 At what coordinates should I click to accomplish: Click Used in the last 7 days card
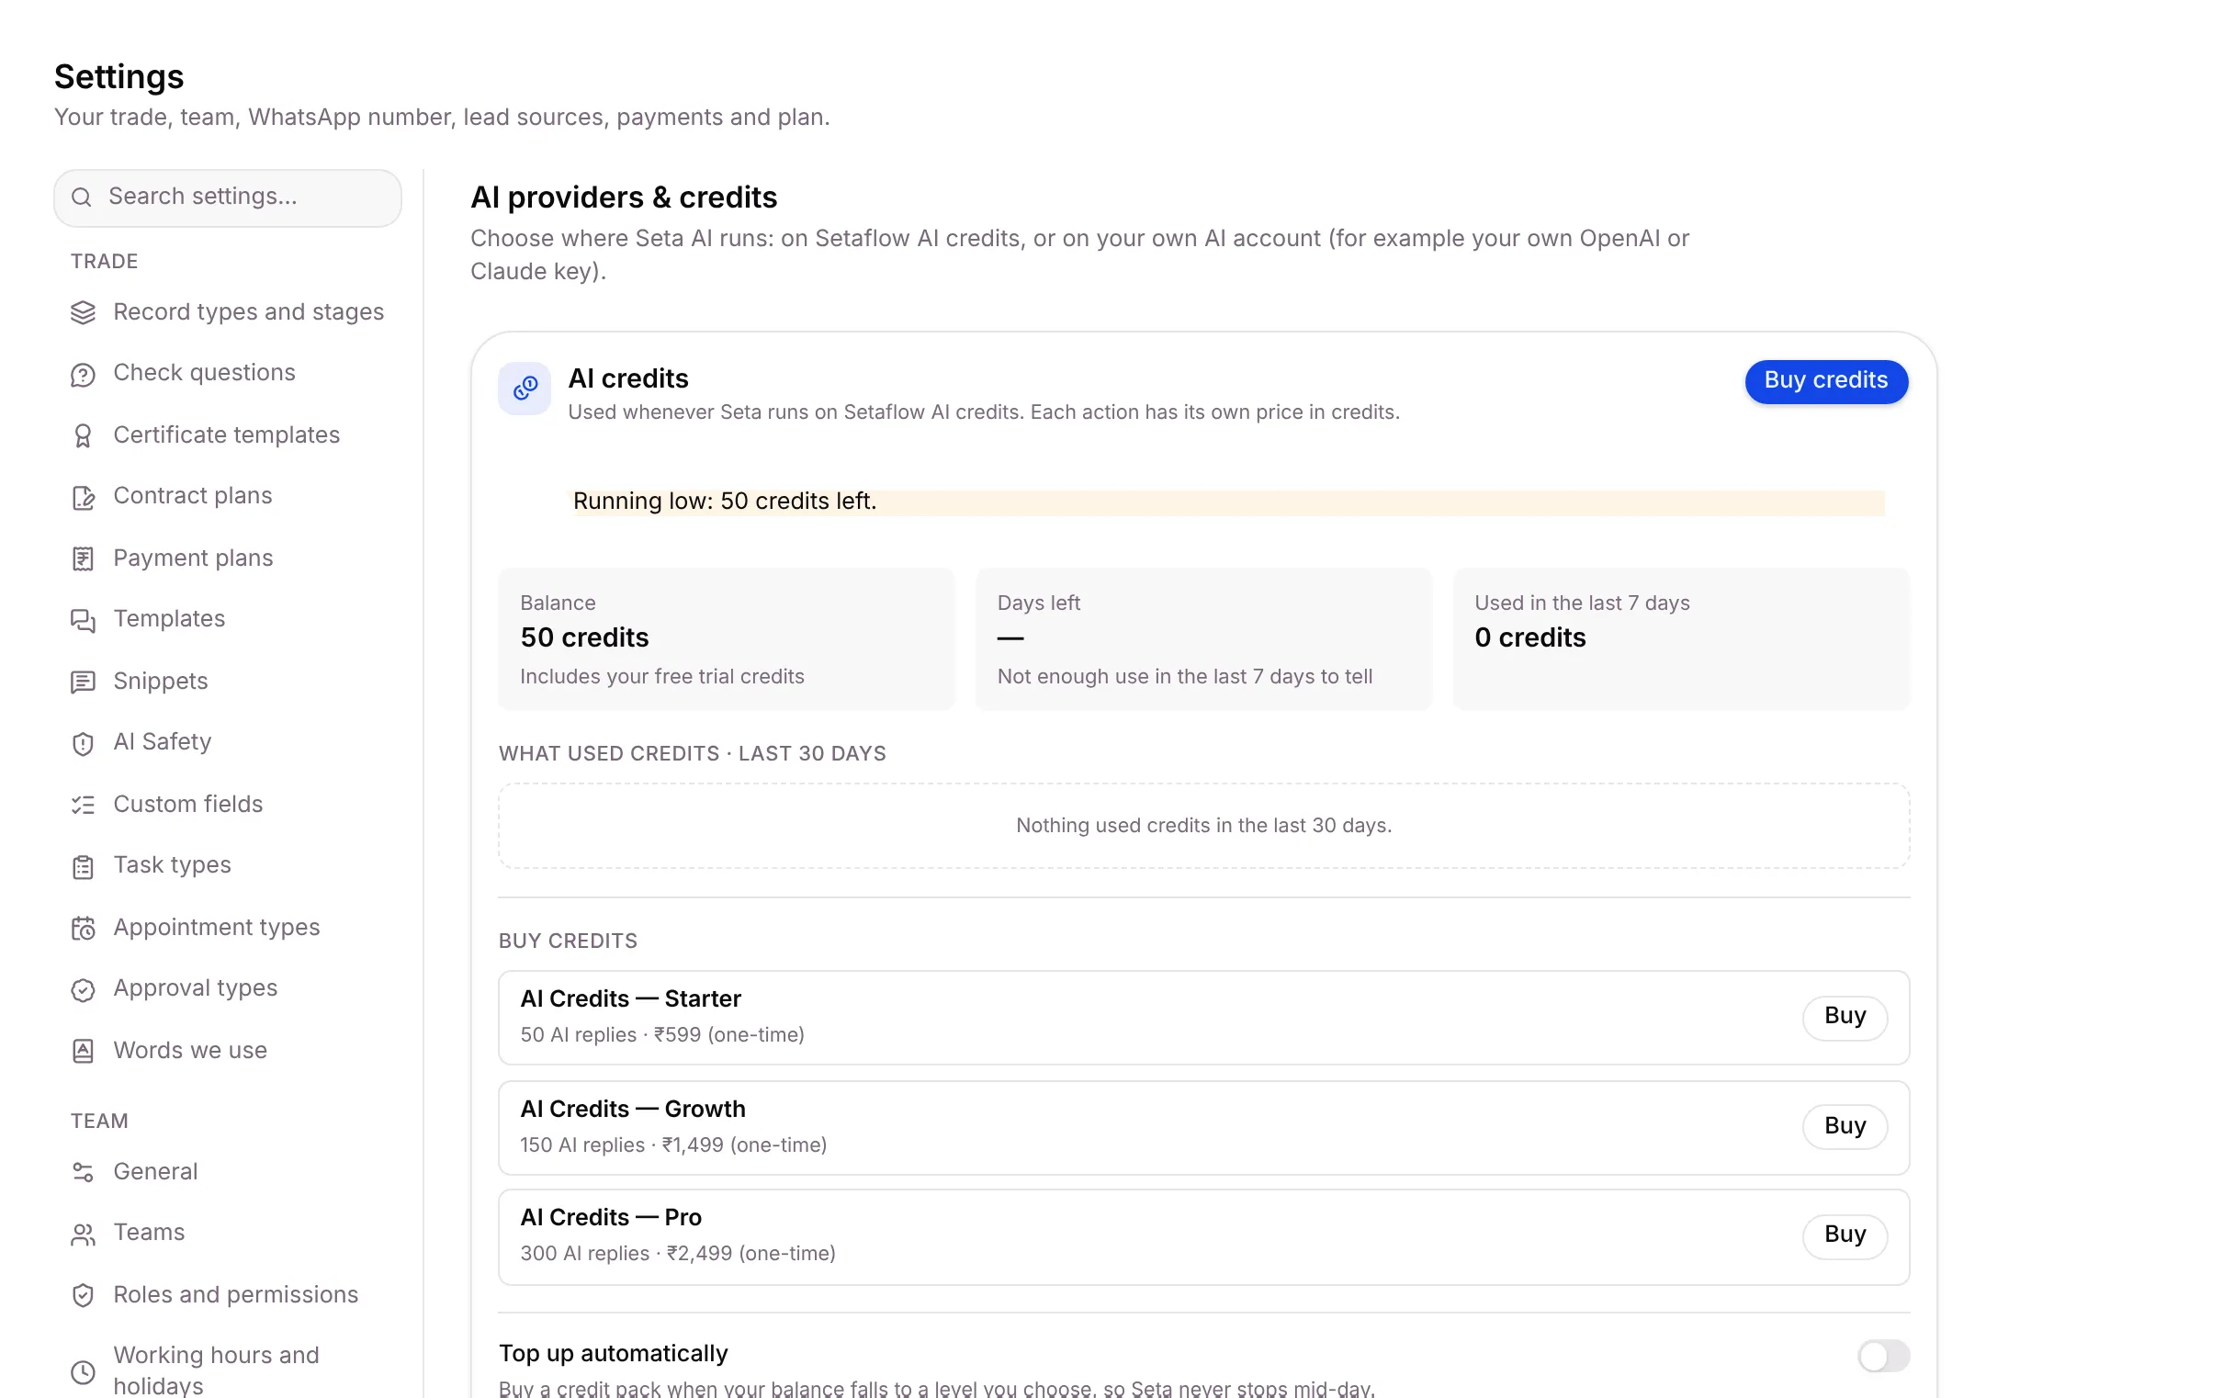[x=1680, y=639]
